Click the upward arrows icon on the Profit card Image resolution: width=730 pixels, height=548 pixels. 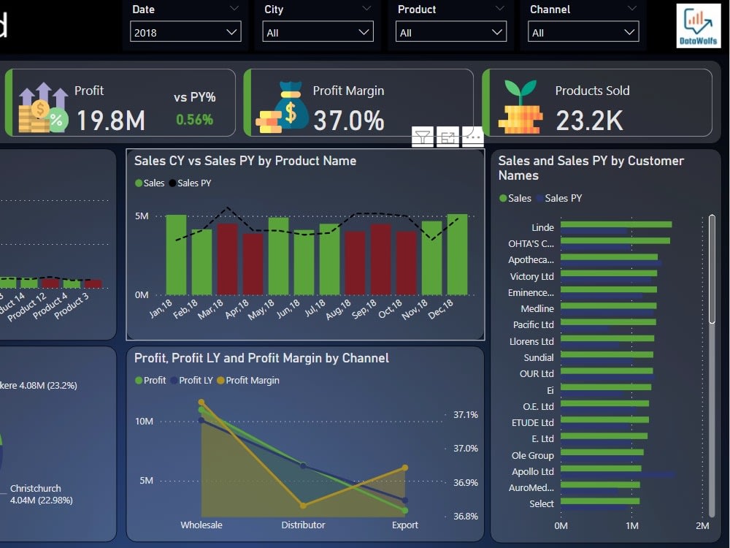point(44,91)
